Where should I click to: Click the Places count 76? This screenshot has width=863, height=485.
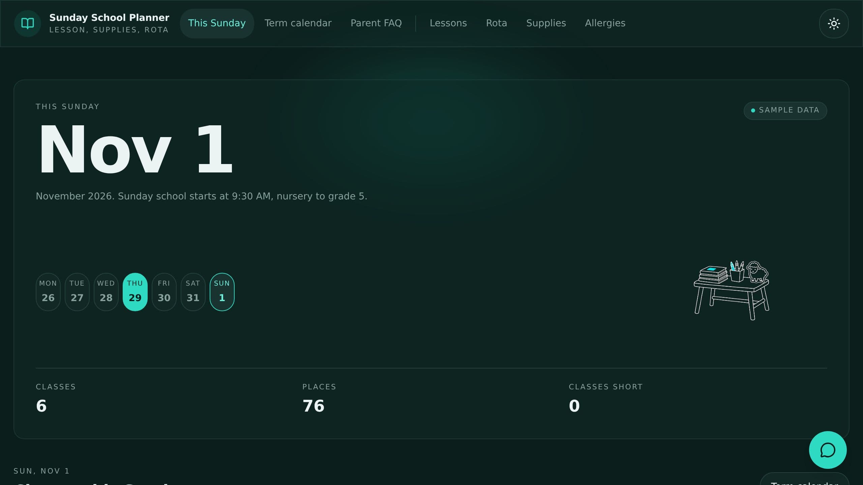(314, 406)
